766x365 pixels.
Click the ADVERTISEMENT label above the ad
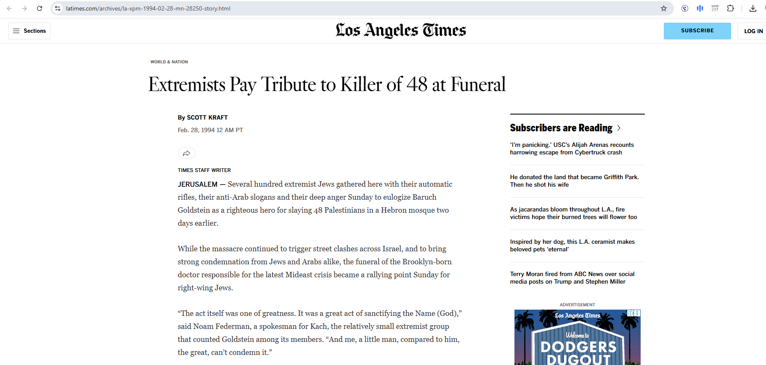pyautogui.click(x=577, y=305)
